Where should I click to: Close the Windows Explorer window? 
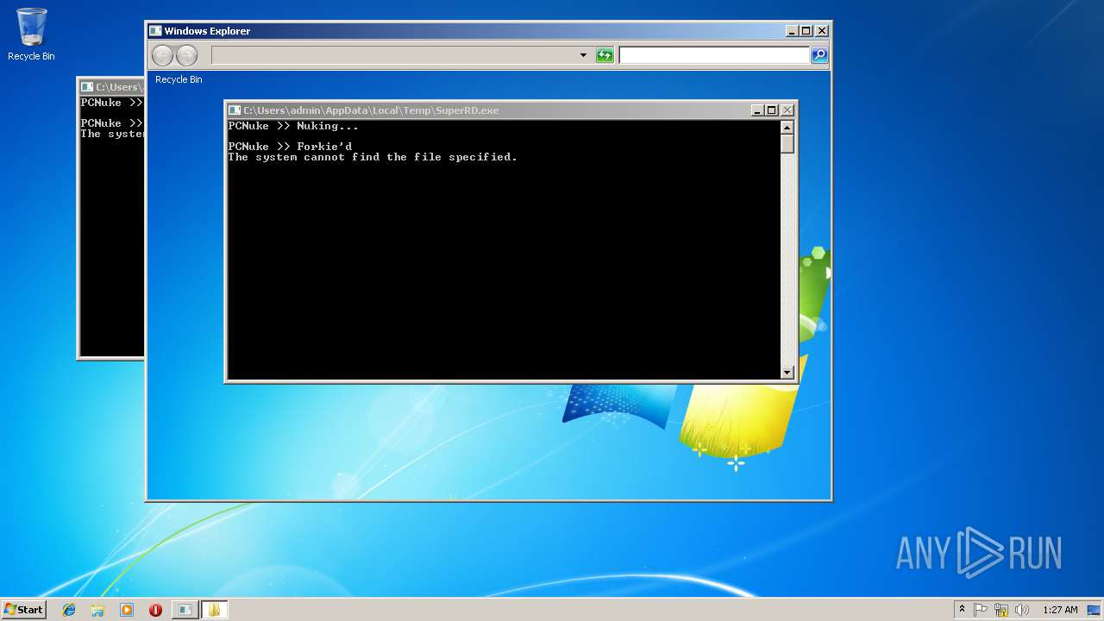[821, 31]
